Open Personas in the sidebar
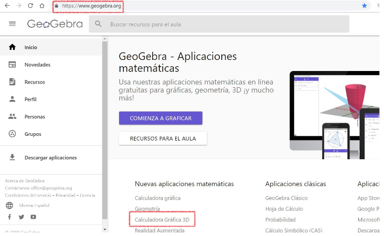The image size is (384, 236). coord(51,117)
